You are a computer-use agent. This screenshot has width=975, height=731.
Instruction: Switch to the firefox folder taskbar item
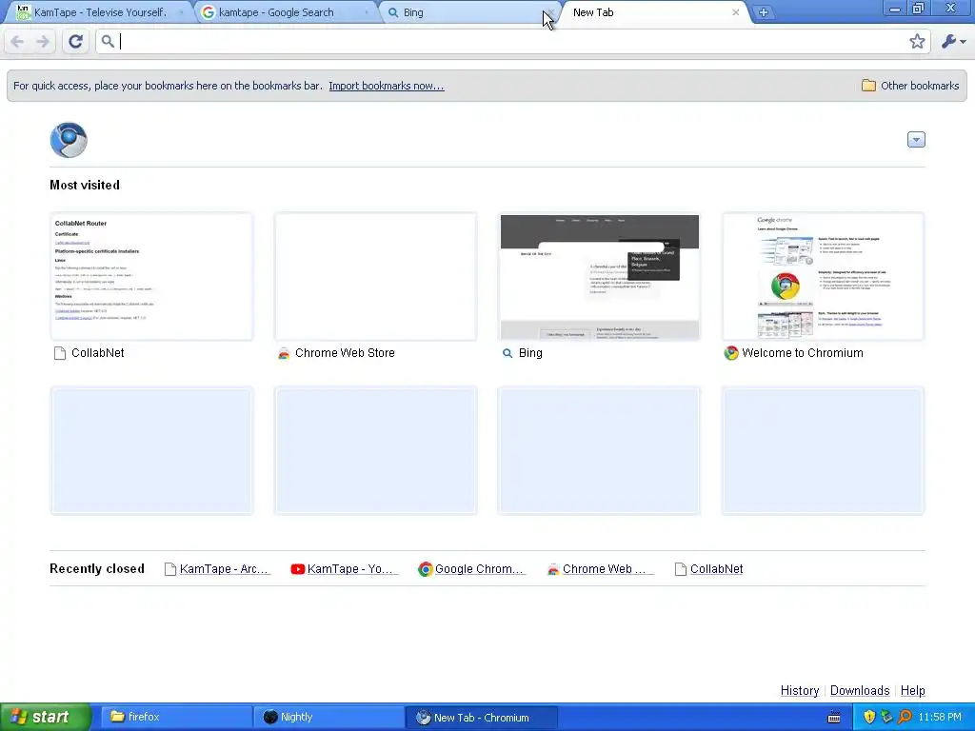tap(176, 717)
